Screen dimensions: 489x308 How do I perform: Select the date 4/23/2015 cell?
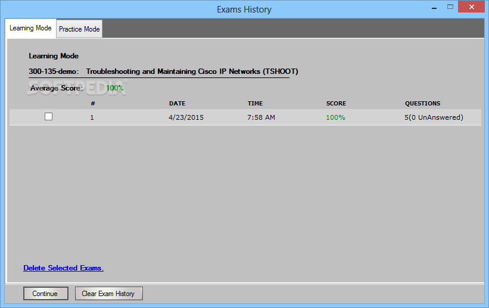(186, 117)
